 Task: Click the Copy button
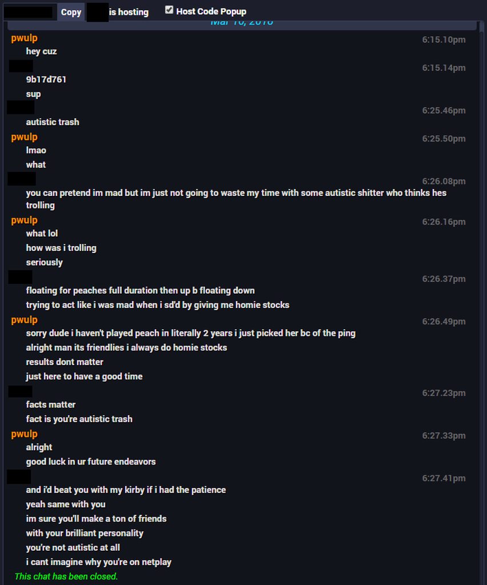pyautogui.click(x=71, y=12)
